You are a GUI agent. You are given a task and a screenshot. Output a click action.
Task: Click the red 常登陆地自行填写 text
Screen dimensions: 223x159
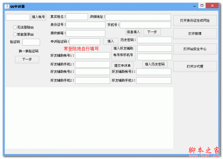point(81,49)
